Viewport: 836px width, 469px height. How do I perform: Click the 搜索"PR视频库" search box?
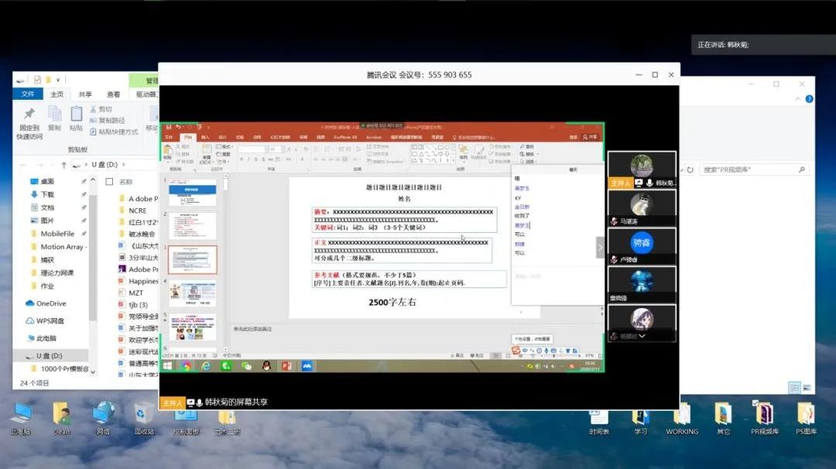(751, 169)
